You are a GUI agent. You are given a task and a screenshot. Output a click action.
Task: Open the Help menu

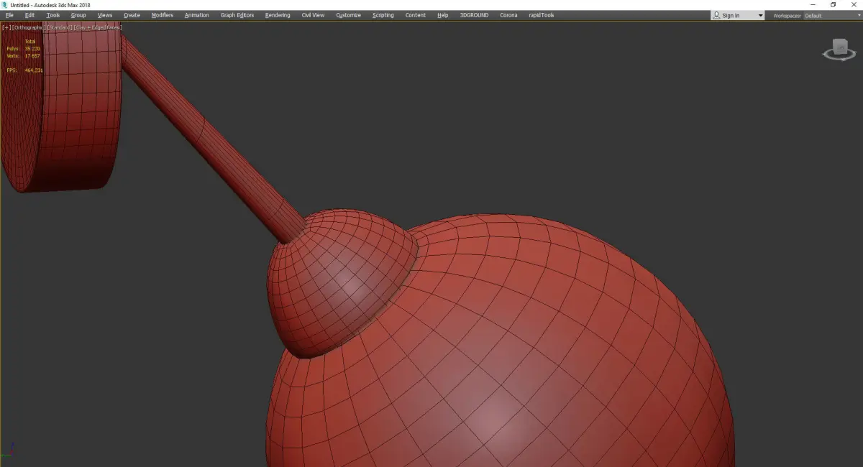[x=443, y=15]
